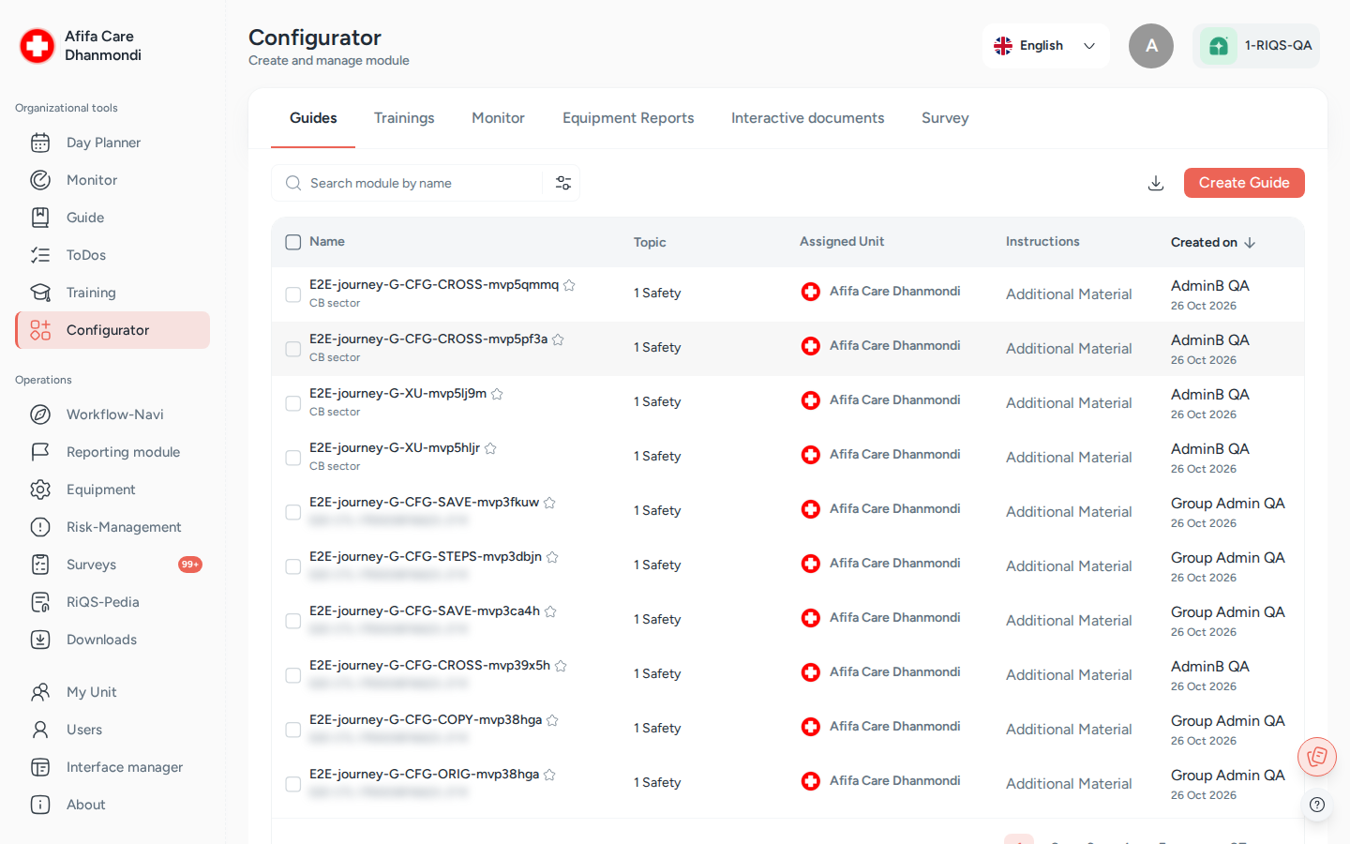Sort by Created on column arrow
Image resolution: width=1350 pixels, height=844 pixels.
(1250, 242)
